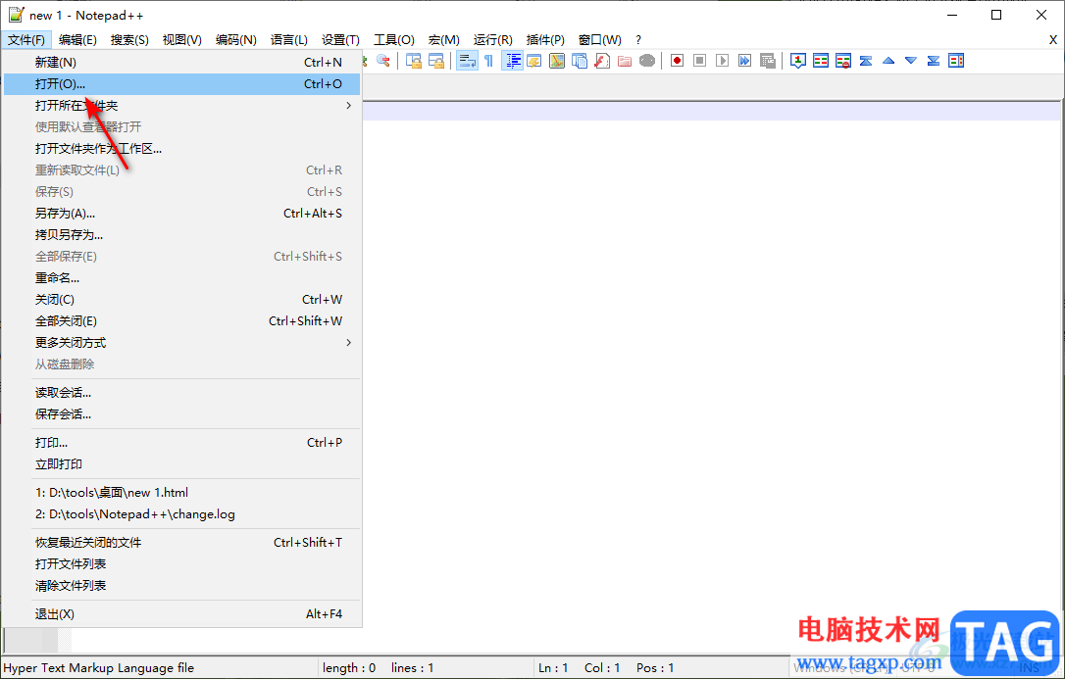
Task: Click the zoom out magnifier icon
Action: 383,61
